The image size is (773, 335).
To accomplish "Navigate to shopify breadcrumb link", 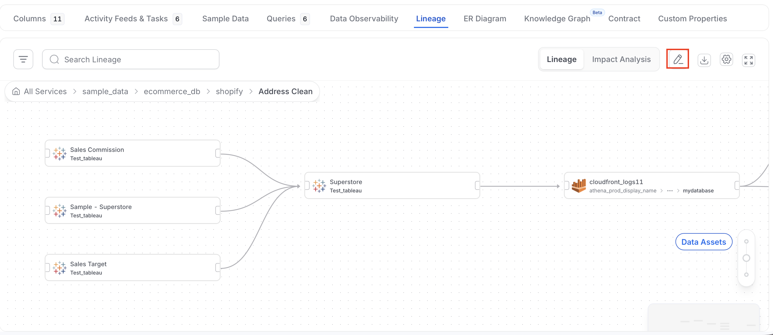I will click(229, 91).
